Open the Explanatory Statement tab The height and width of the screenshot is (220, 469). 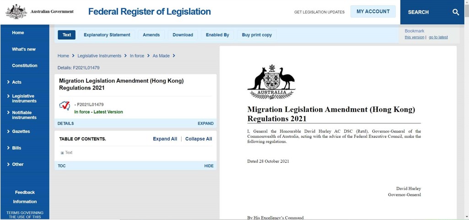pyautogui.click(x=107, y=35)
